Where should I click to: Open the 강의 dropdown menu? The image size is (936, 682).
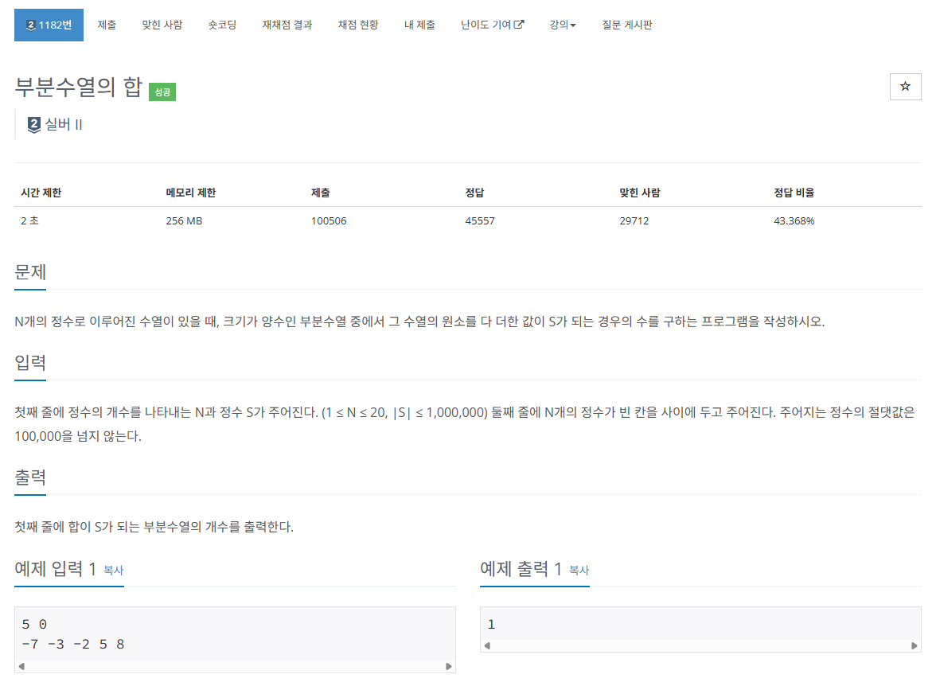563,25
